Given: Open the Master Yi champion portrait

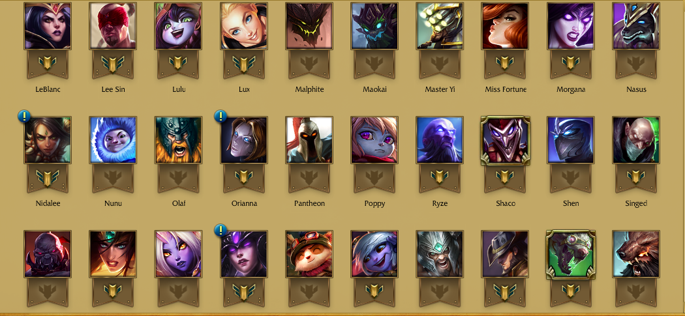Looking at the screenshot, I should 440,26.
